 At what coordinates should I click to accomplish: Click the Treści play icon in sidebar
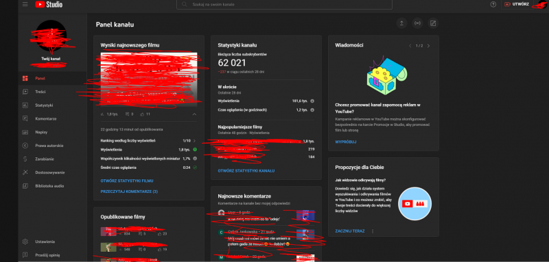tap(25, 92)
